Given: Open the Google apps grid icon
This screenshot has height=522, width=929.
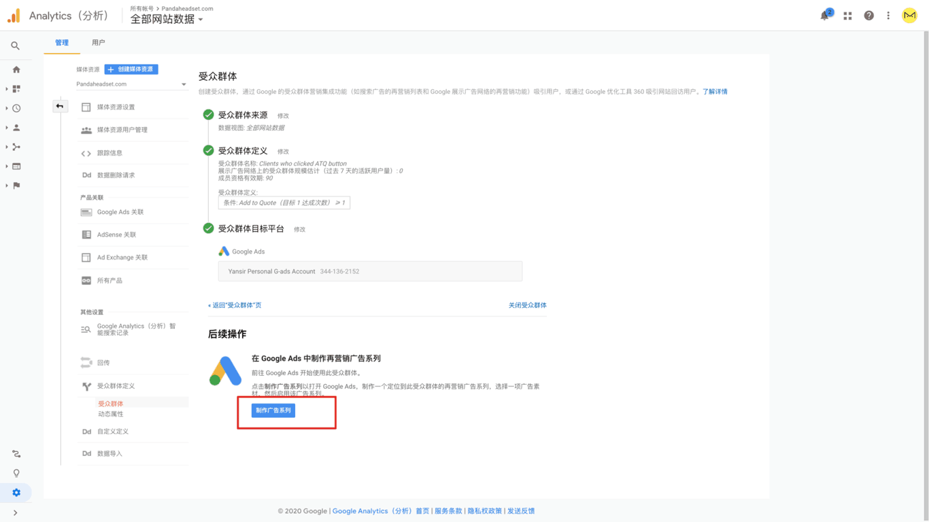Looking at the screenshot, I should (847, 16).
